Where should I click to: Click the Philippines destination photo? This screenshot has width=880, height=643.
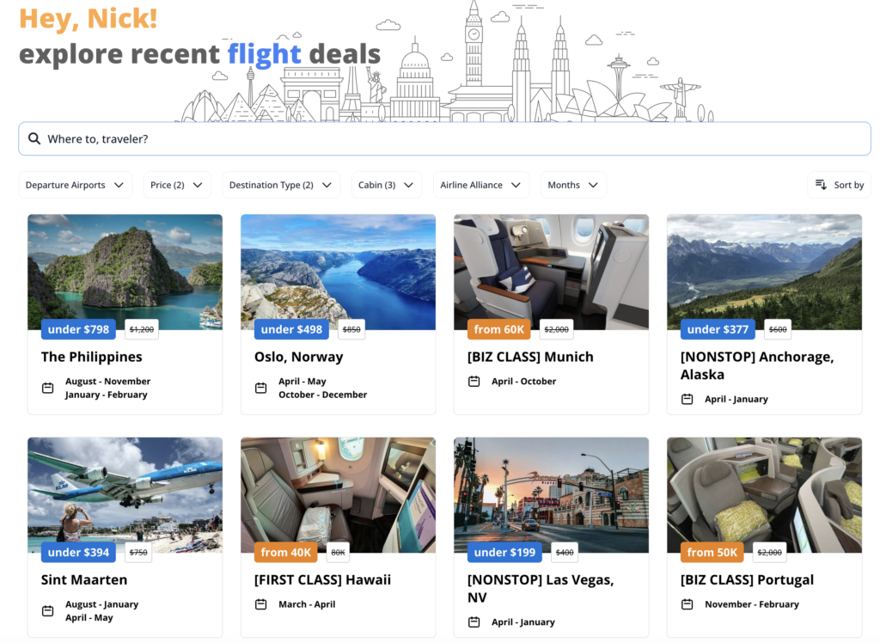125,268
